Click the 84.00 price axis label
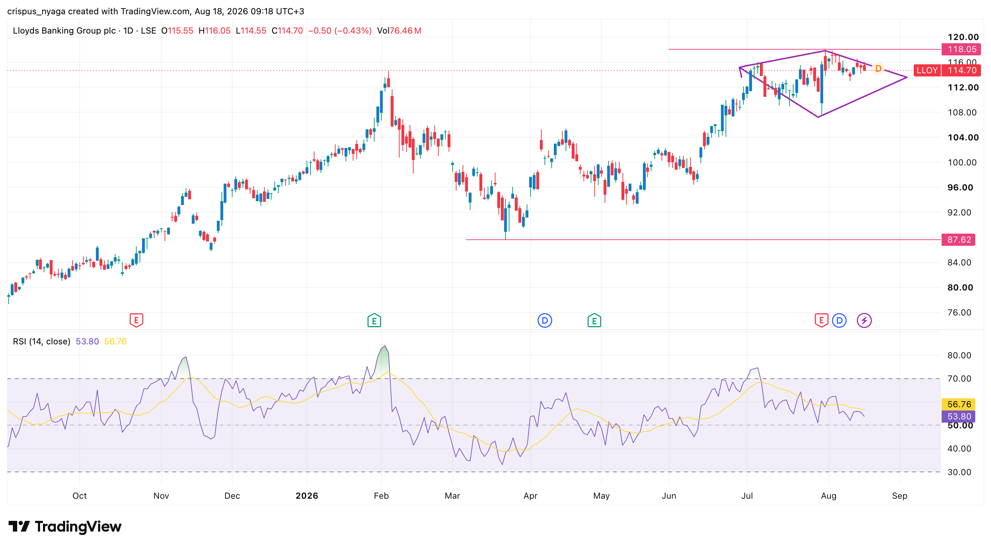Viewport: 991px width, 548px height. click(x=959, y=263)
